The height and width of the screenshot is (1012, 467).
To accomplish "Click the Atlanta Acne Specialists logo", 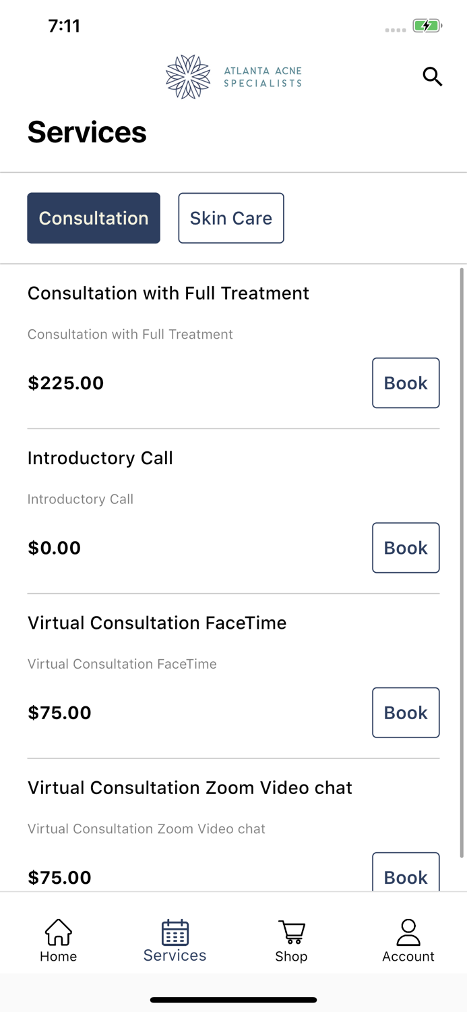I will 232,76.
